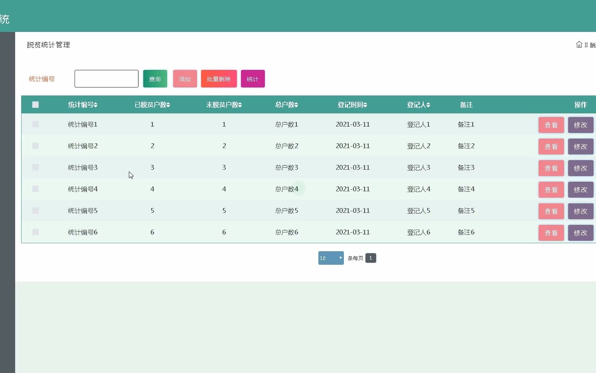596x373 pixels.
Task: Click 修改 for 统计编号6 row
Action: 581,233
